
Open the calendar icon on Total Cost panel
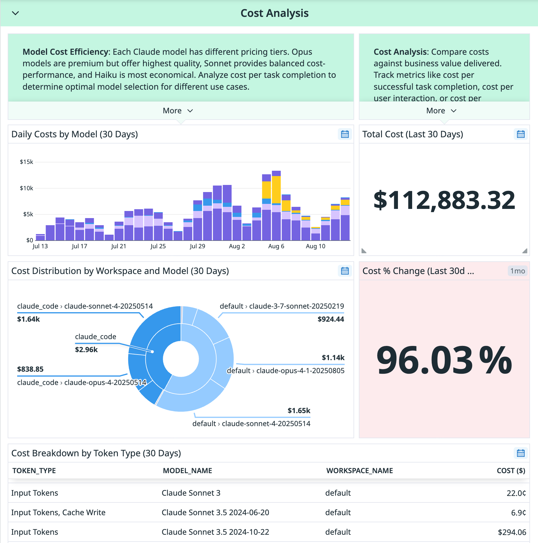click(520, 134)
